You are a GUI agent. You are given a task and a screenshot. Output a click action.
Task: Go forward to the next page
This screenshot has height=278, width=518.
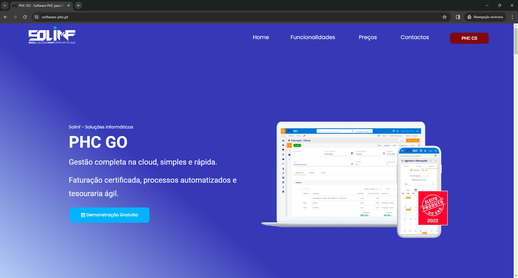pyautogui.click(x=15, y=17)
